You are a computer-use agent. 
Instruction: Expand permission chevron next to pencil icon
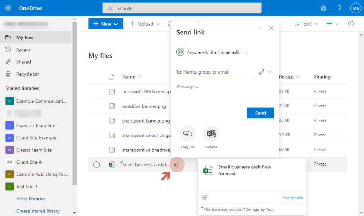click(269, 72)
